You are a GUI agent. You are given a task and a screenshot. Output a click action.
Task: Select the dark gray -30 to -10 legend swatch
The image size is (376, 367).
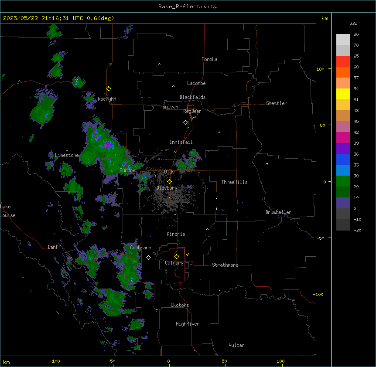(343, 225)
